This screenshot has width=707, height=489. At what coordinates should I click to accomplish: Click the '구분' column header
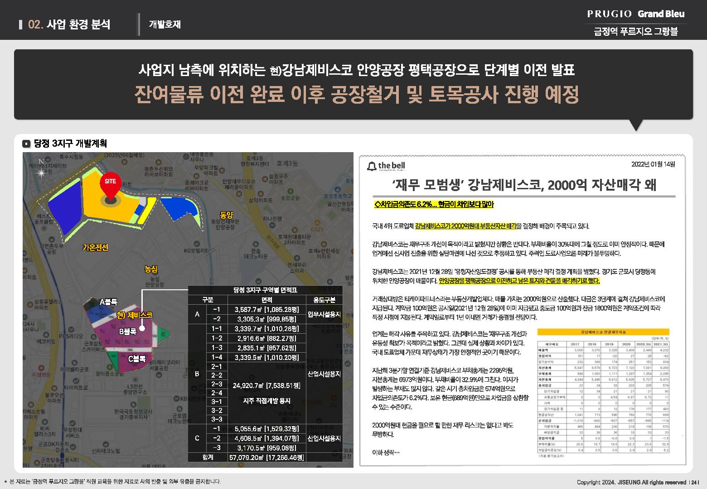208,300
